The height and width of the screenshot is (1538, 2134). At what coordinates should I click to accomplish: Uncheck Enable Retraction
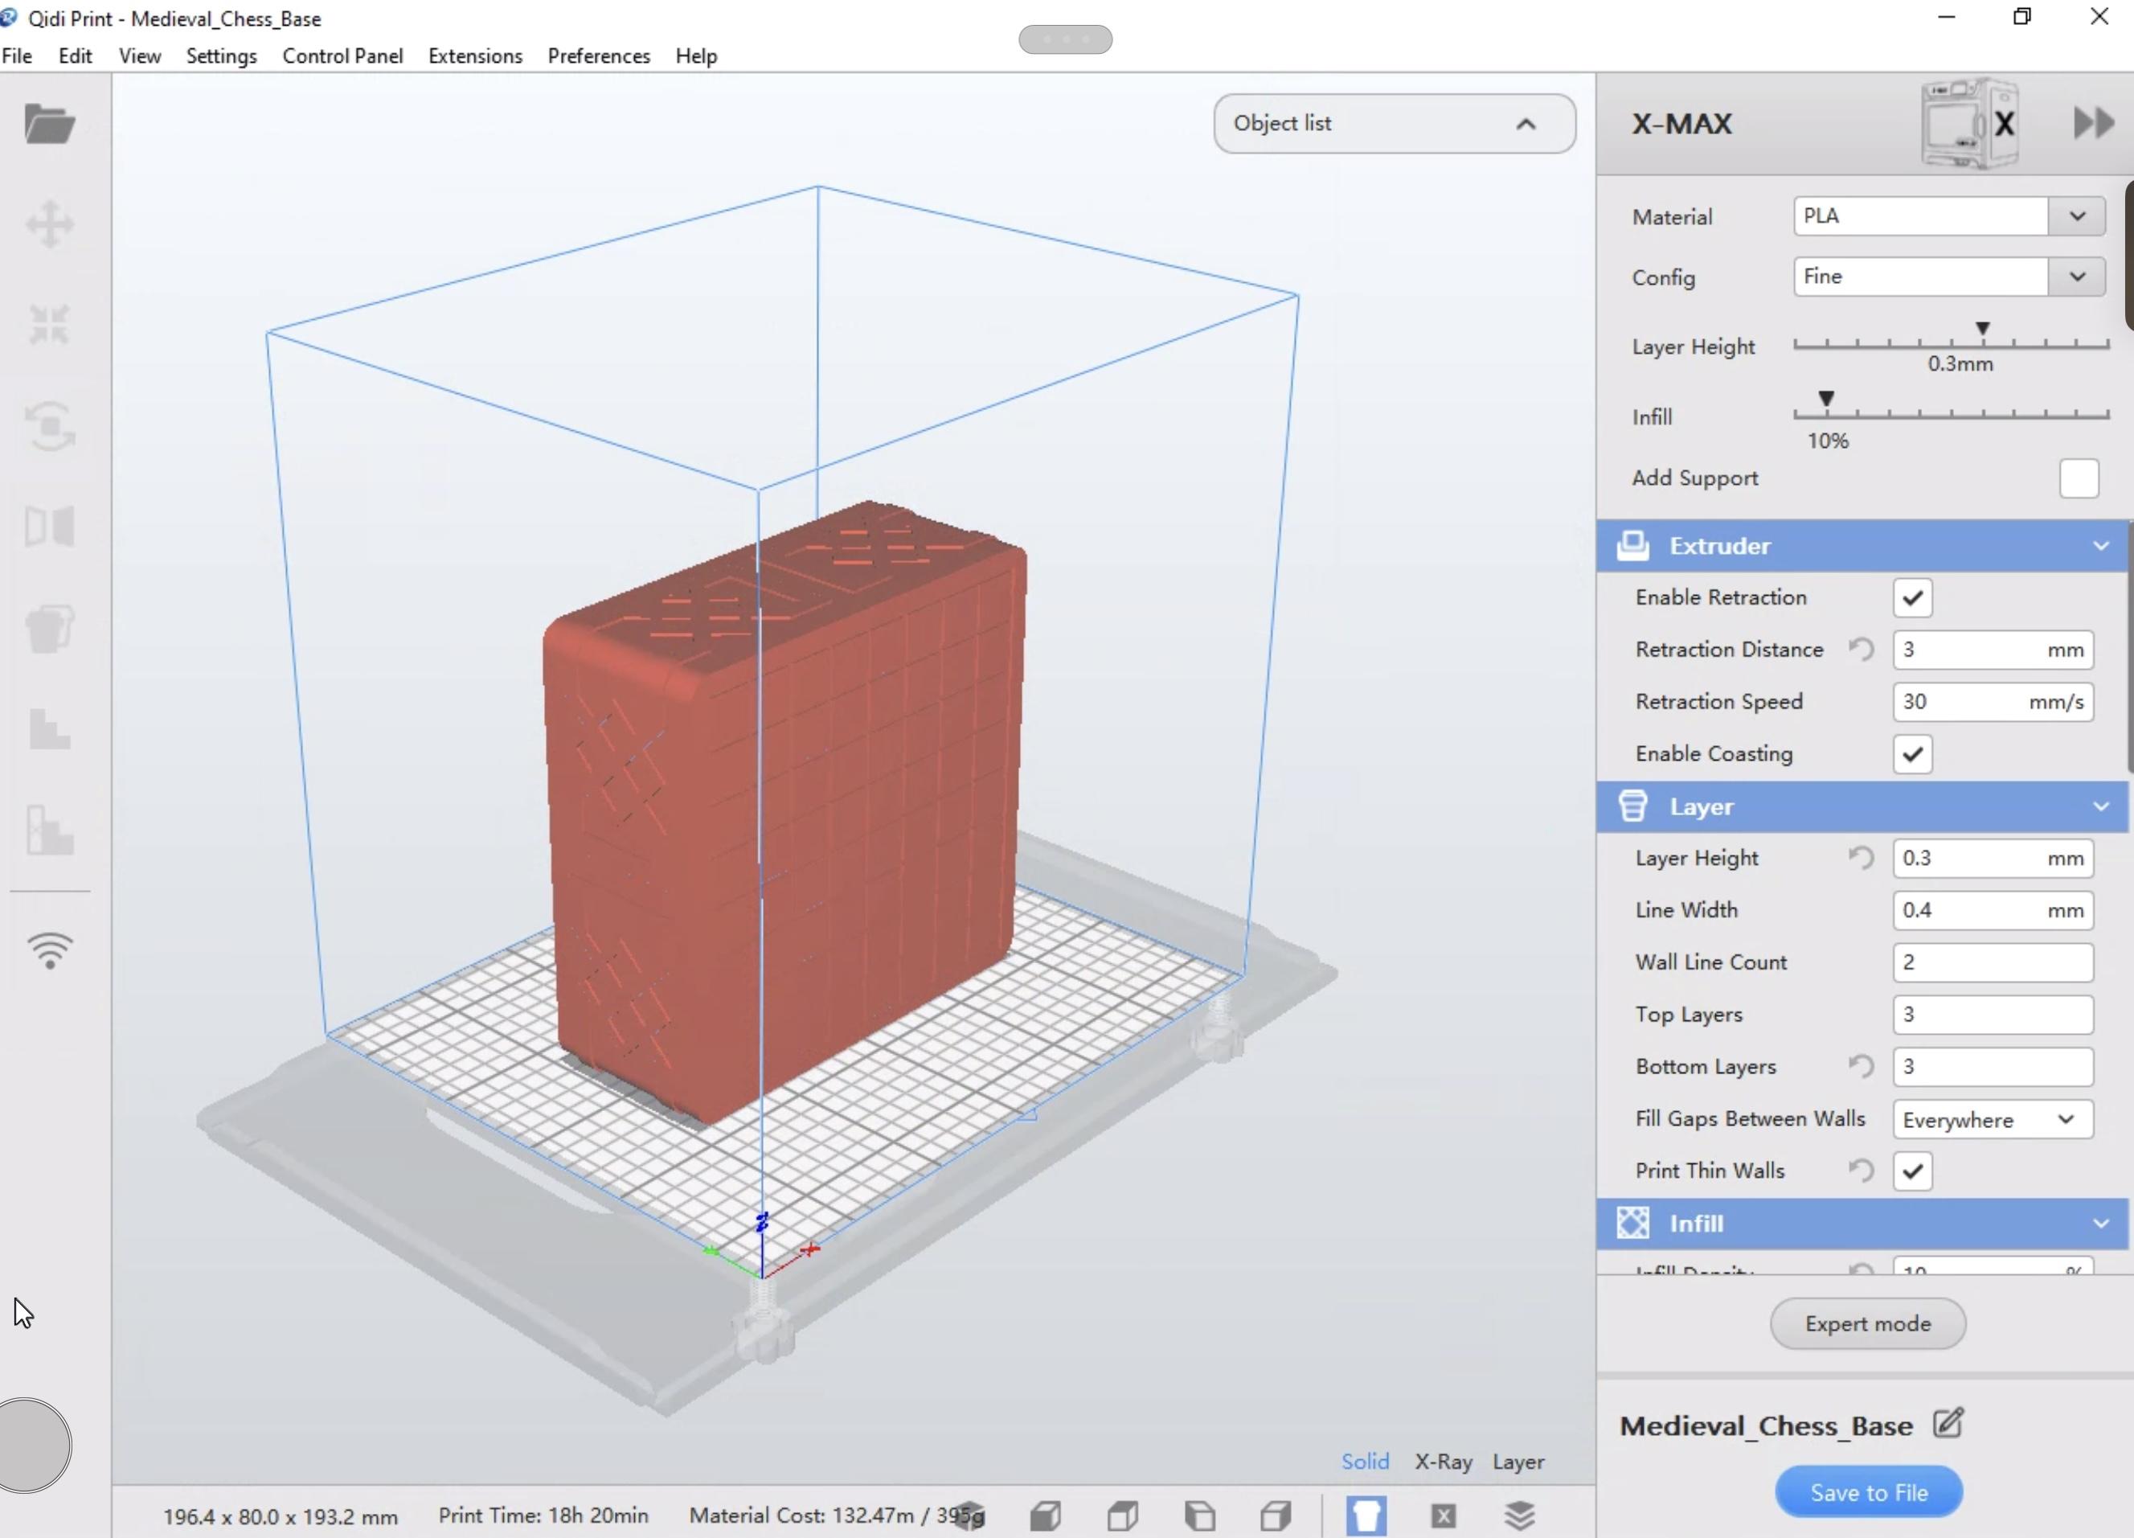point(1912,597)
